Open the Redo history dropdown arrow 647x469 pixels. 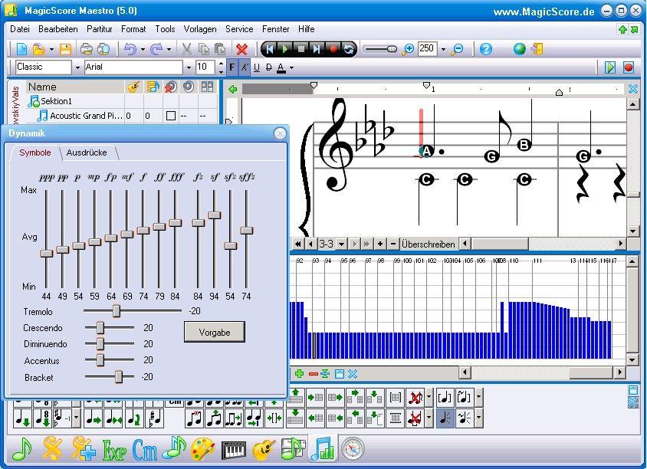169,50
